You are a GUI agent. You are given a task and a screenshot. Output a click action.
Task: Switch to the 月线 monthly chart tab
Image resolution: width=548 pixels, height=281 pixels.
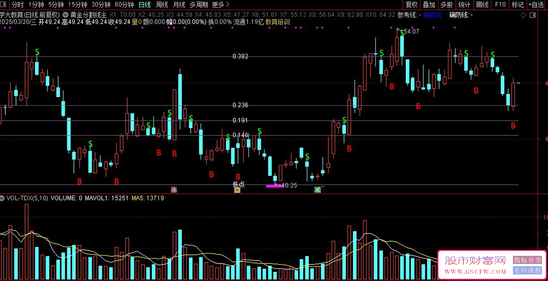click(x=179, y=4)
